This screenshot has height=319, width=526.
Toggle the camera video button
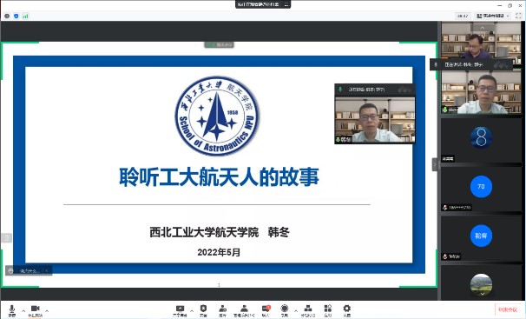36,310
